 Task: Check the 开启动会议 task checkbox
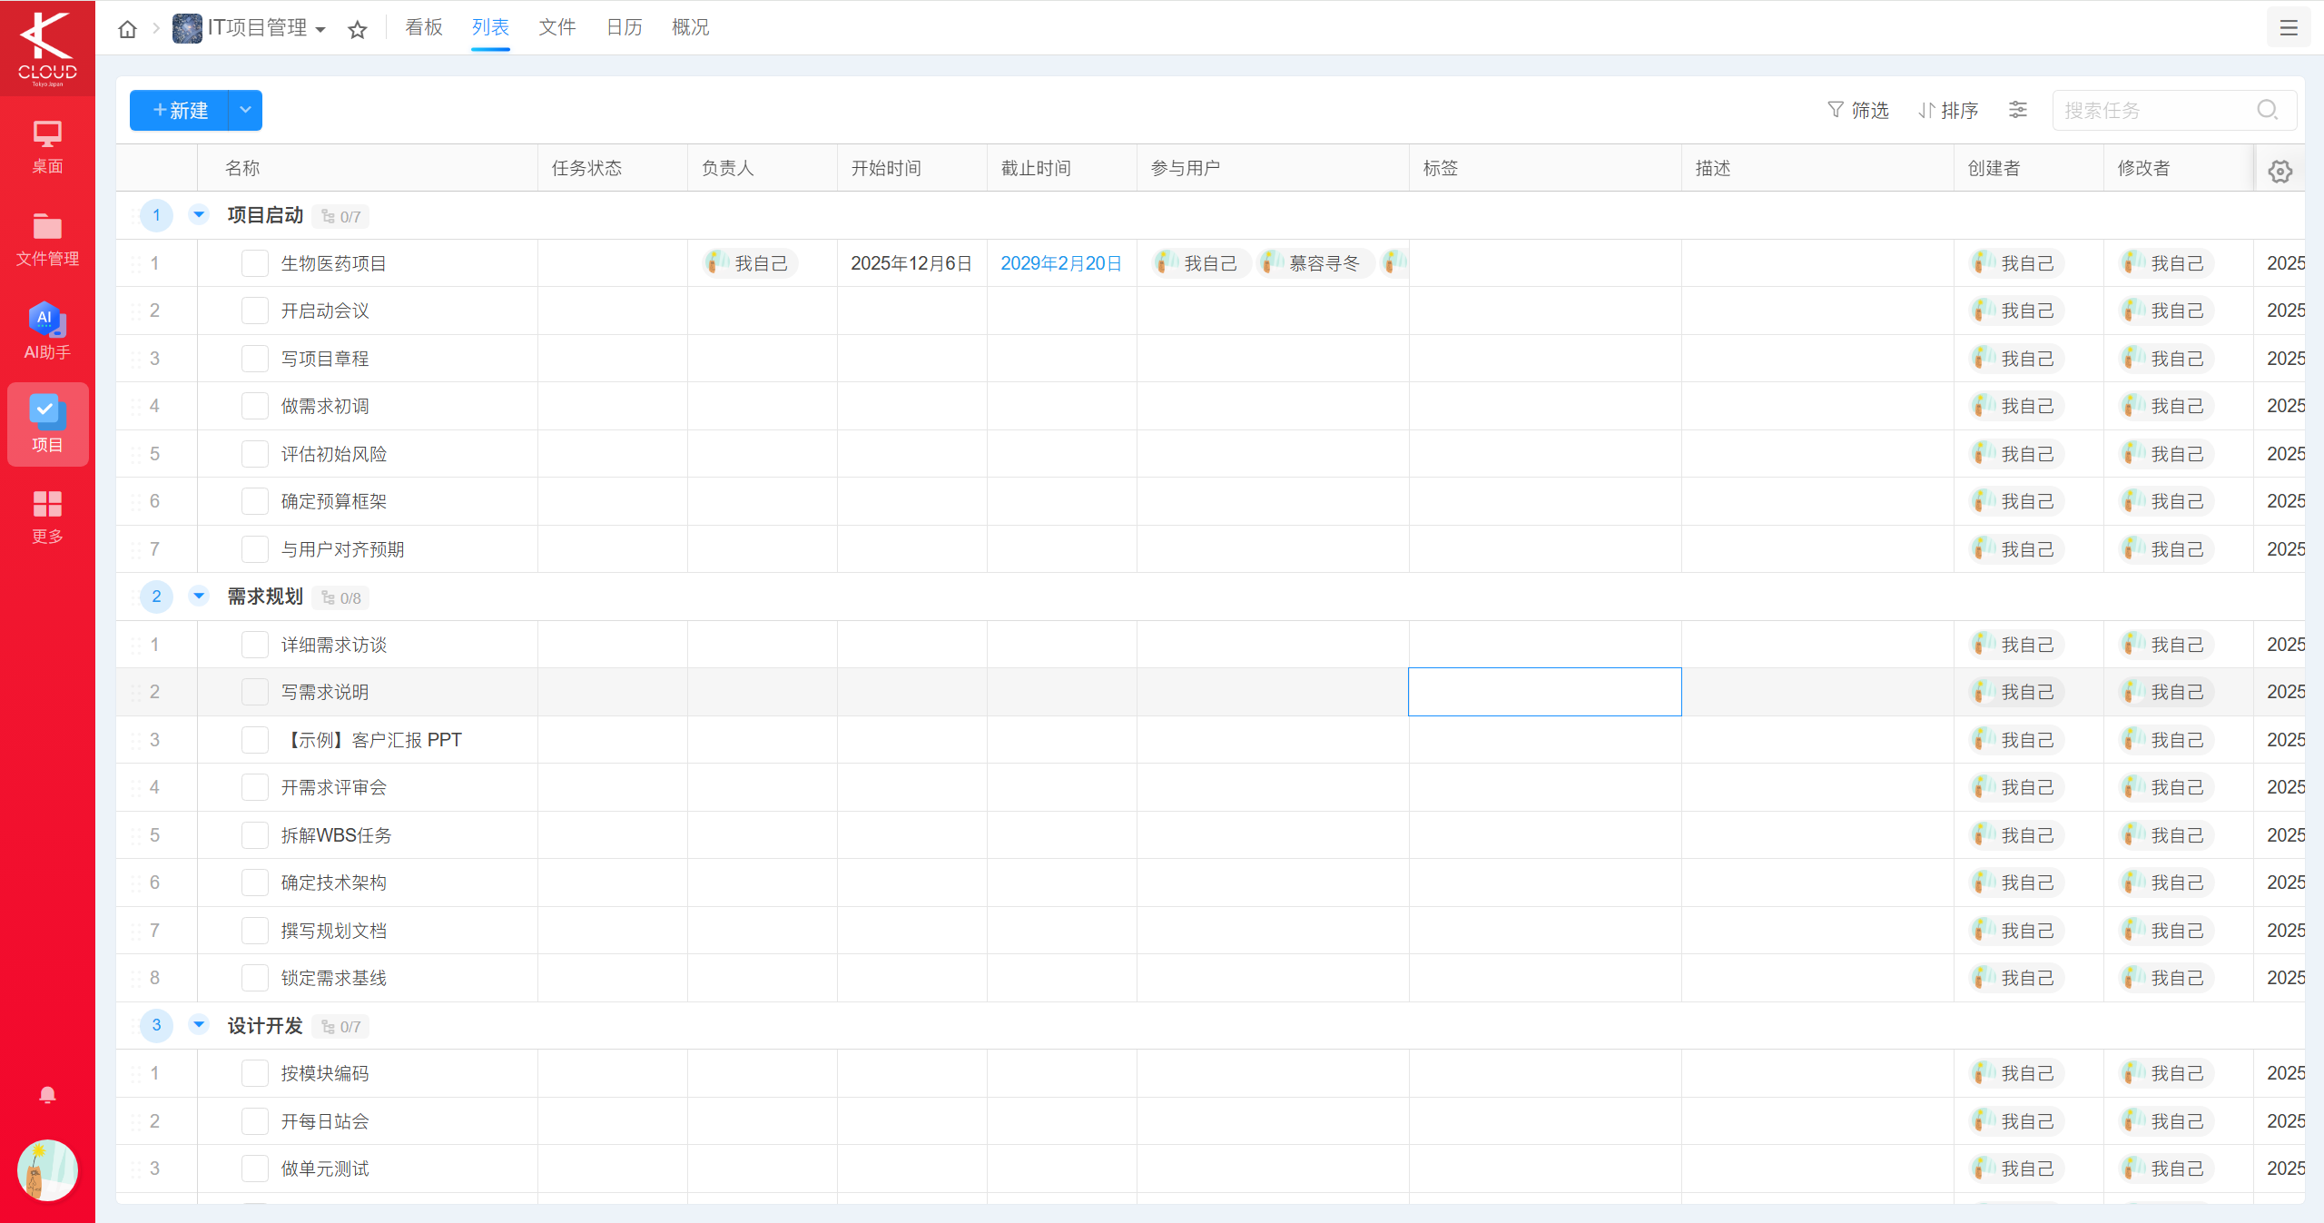pos(255,311)
